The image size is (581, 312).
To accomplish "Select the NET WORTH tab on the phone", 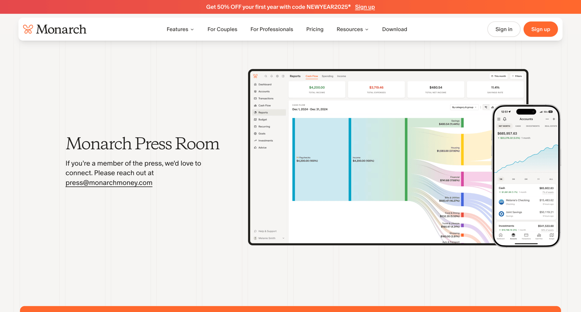I will pyautogui.click(x=504, y=126).
